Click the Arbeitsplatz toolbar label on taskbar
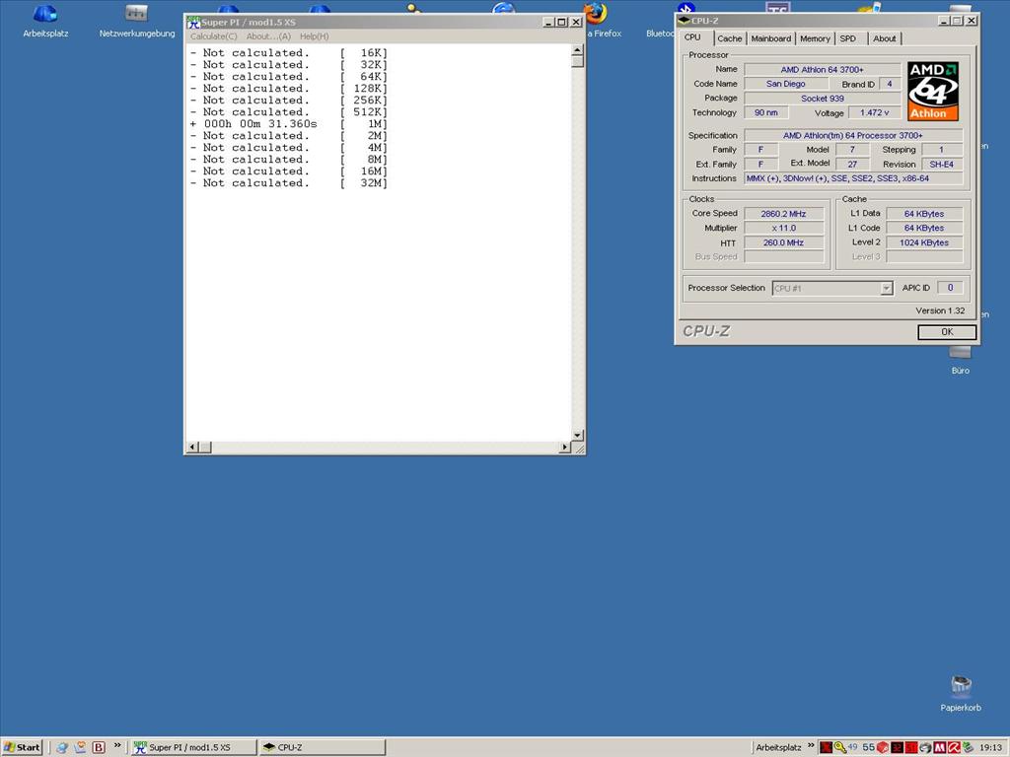The image size is (1010, 757). pos(778,747)
